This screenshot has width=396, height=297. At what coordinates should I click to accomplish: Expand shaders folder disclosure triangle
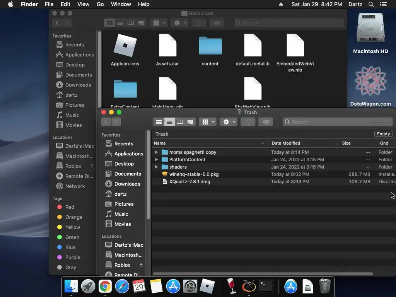pyautogui.click(x=156, y=167)
